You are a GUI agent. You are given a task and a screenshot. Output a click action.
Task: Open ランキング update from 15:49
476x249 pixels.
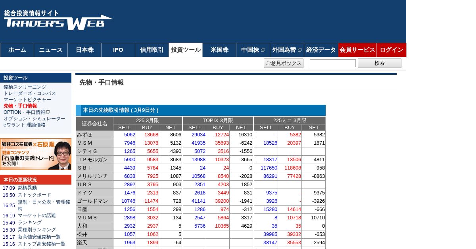[30, 223]
